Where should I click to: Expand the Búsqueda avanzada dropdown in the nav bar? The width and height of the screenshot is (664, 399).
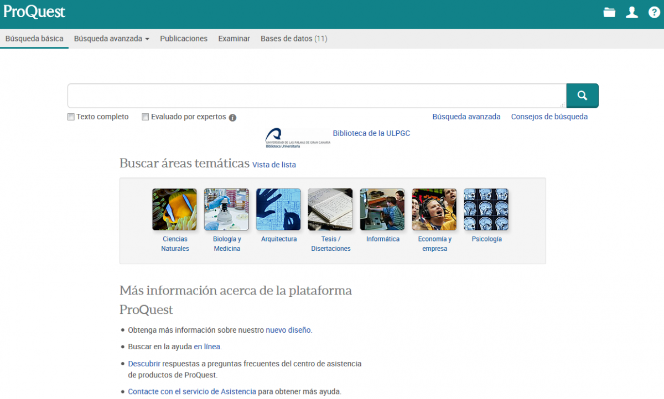[112, 39]
